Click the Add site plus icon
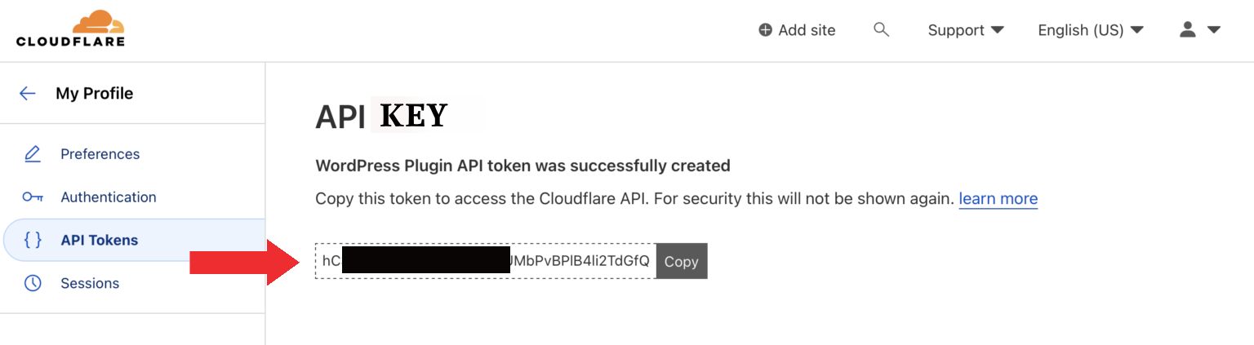1254x345 pixels. (x=765, y=30)
